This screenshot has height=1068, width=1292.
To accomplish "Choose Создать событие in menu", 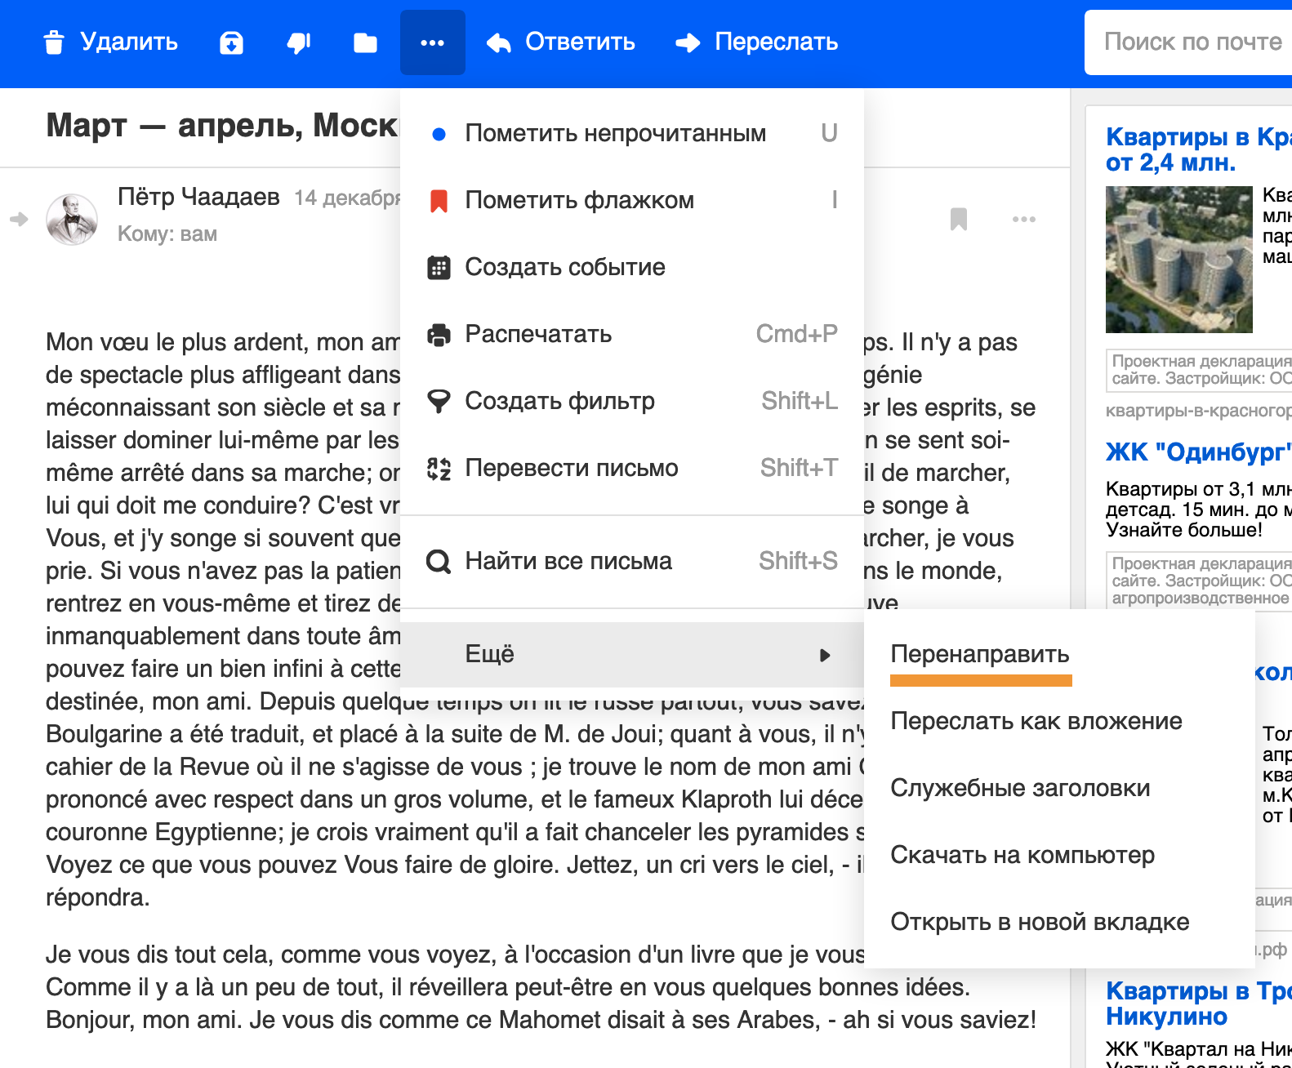I will [x=632, y=267].
